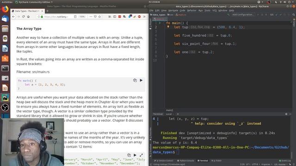Open Event Log in status bar
The width and height of the screenshot is (296, 166).
pos(285,161)
